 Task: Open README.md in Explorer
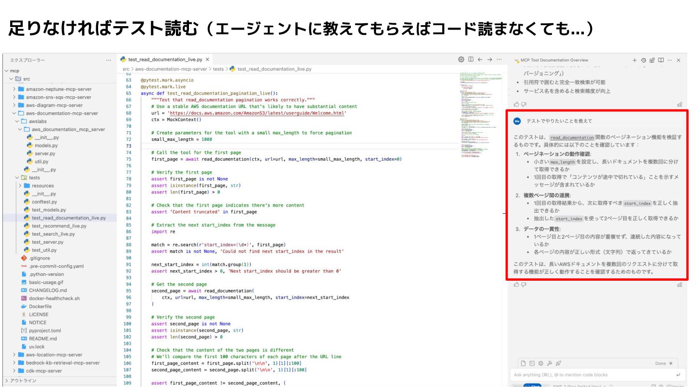pyautogui.click(x=43, y=339)
